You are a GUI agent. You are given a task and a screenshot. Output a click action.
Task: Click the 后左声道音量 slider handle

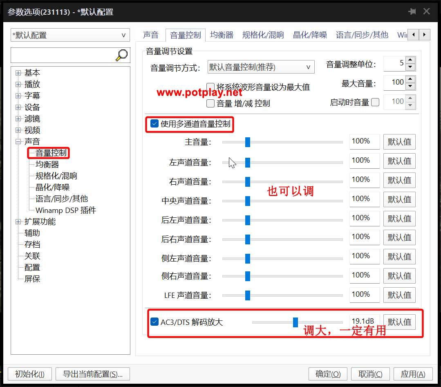[248, 220]
